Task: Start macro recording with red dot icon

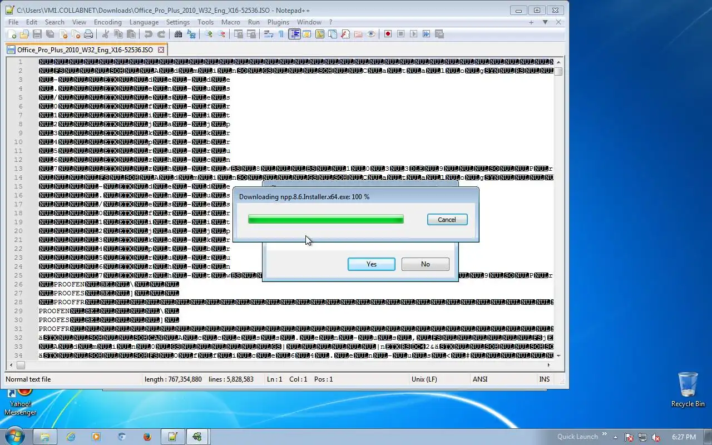Action: (x=388, y=34)
